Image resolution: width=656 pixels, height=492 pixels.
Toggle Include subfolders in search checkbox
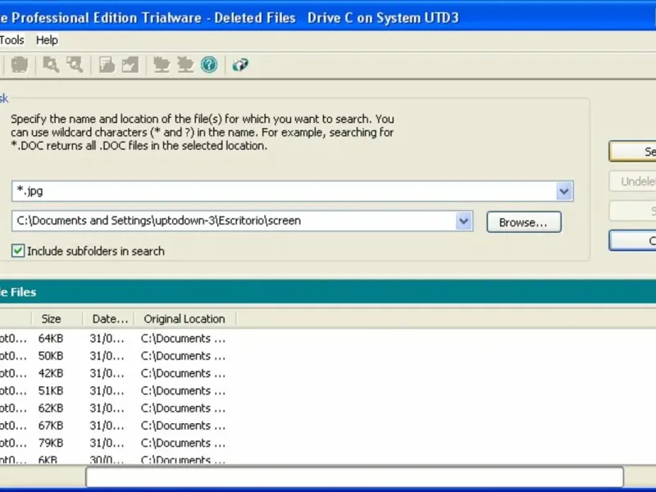[18, 251]
